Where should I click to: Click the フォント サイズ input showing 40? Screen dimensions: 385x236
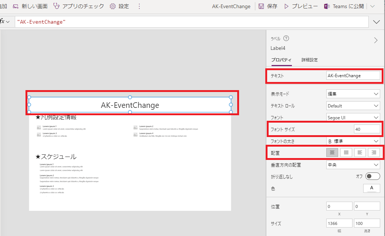(x=367, y=129)
